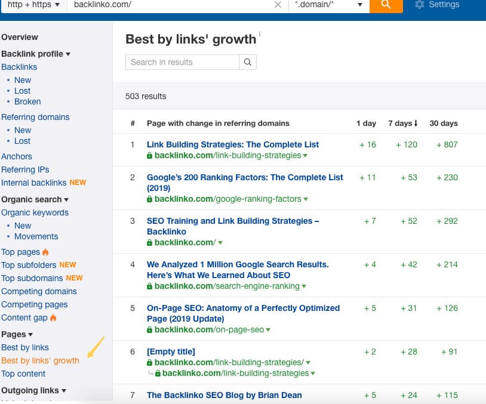
Task: Open redirect target link-building-strategies URL in row 6
Action: [x=236, y=374]
